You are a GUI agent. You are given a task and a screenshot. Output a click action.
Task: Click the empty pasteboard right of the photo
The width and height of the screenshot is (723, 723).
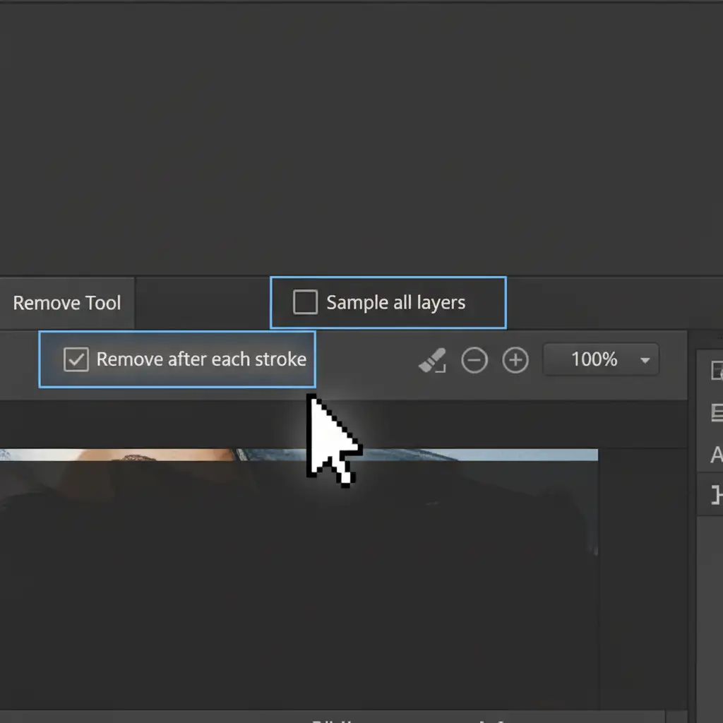click(x=643, y=565)
